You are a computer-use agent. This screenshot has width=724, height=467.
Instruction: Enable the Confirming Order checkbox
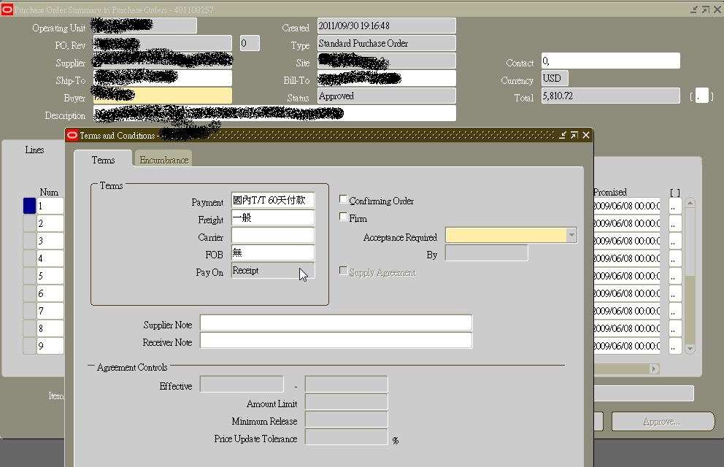[x=342, y=199]
